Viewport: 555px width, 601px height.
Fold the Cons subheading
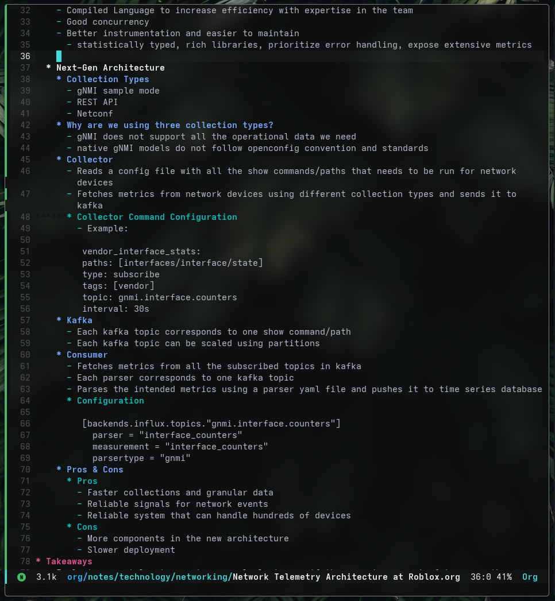click(x=87, y=527)
